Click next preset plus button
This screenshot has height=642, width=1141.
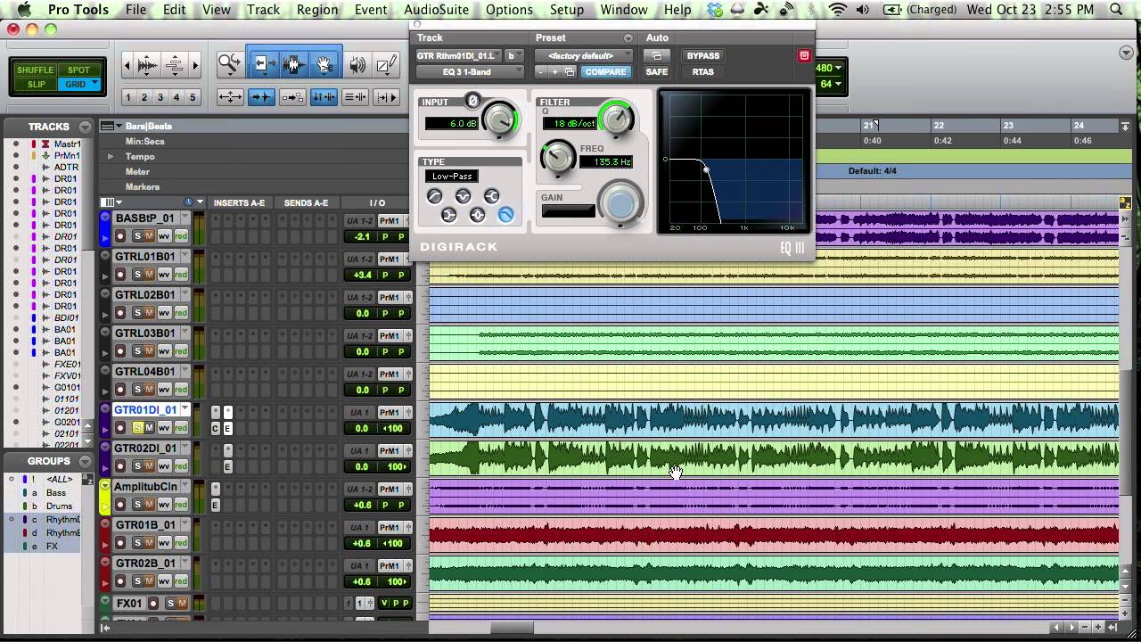554,72
